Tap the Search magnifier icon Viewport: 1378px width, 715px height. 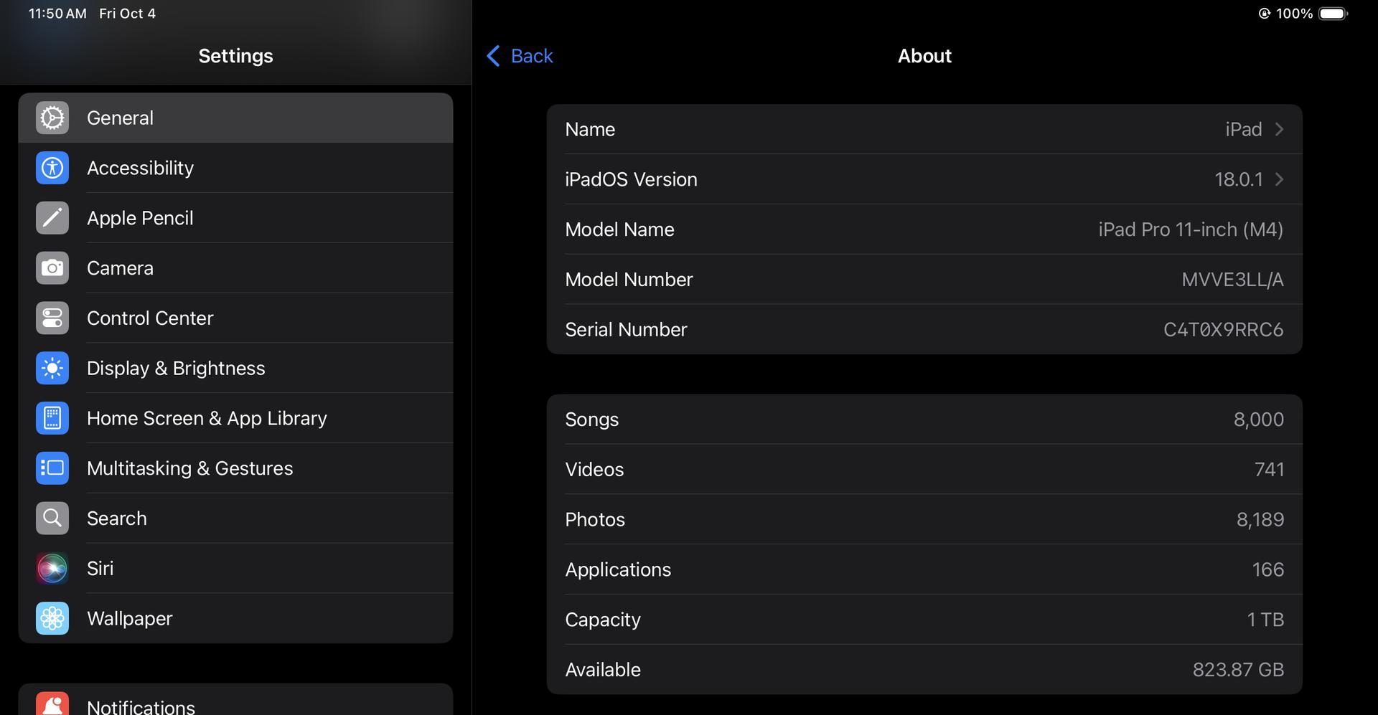[x=52, y=519]
